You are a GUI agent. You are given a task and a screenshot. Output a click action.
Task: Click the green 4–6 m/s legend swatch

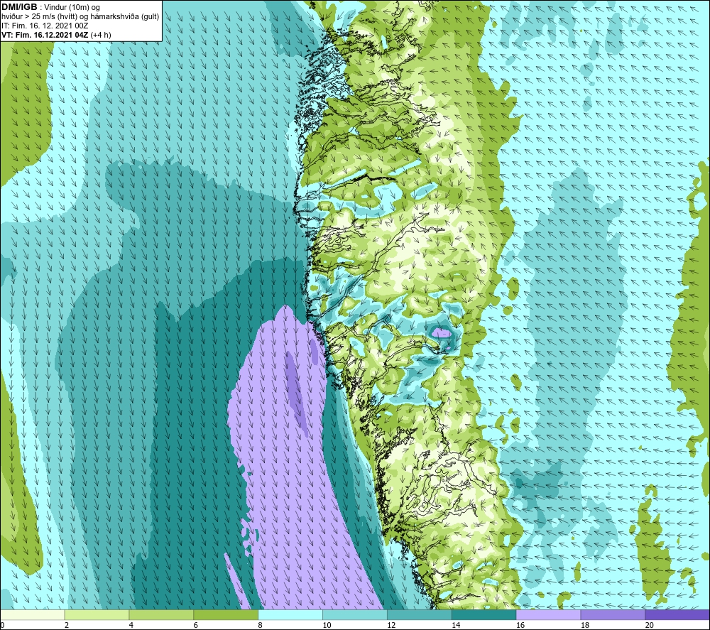tap(161, 614)
